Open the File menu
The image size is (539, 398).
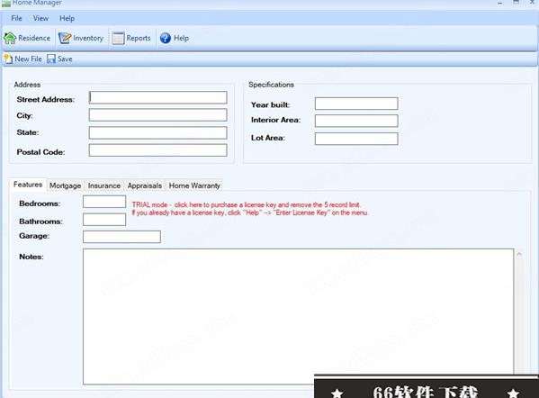tap(16, 18)
